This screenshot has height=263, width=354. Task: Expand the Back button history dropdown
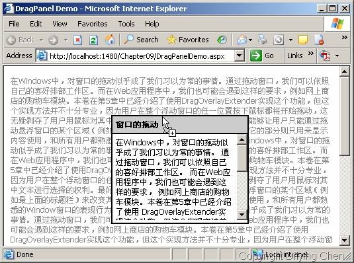tap(41, 40)
